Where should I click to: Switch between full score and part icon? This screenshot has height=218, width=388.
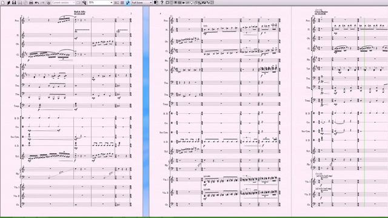click(x=156, y=2)
